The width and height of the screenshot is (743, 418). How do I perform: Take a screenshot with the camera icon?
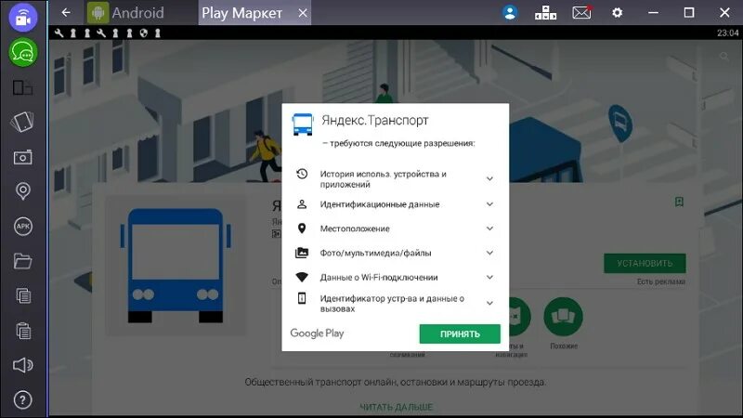pos(22,157)
